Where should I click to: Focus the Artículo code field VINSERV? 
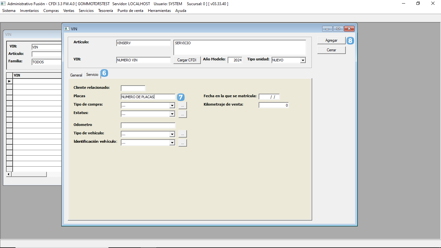pos(143,43)
